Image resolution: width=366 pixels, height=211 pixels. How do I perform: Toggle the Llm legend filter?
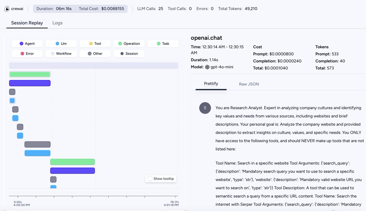pos(61,44)
